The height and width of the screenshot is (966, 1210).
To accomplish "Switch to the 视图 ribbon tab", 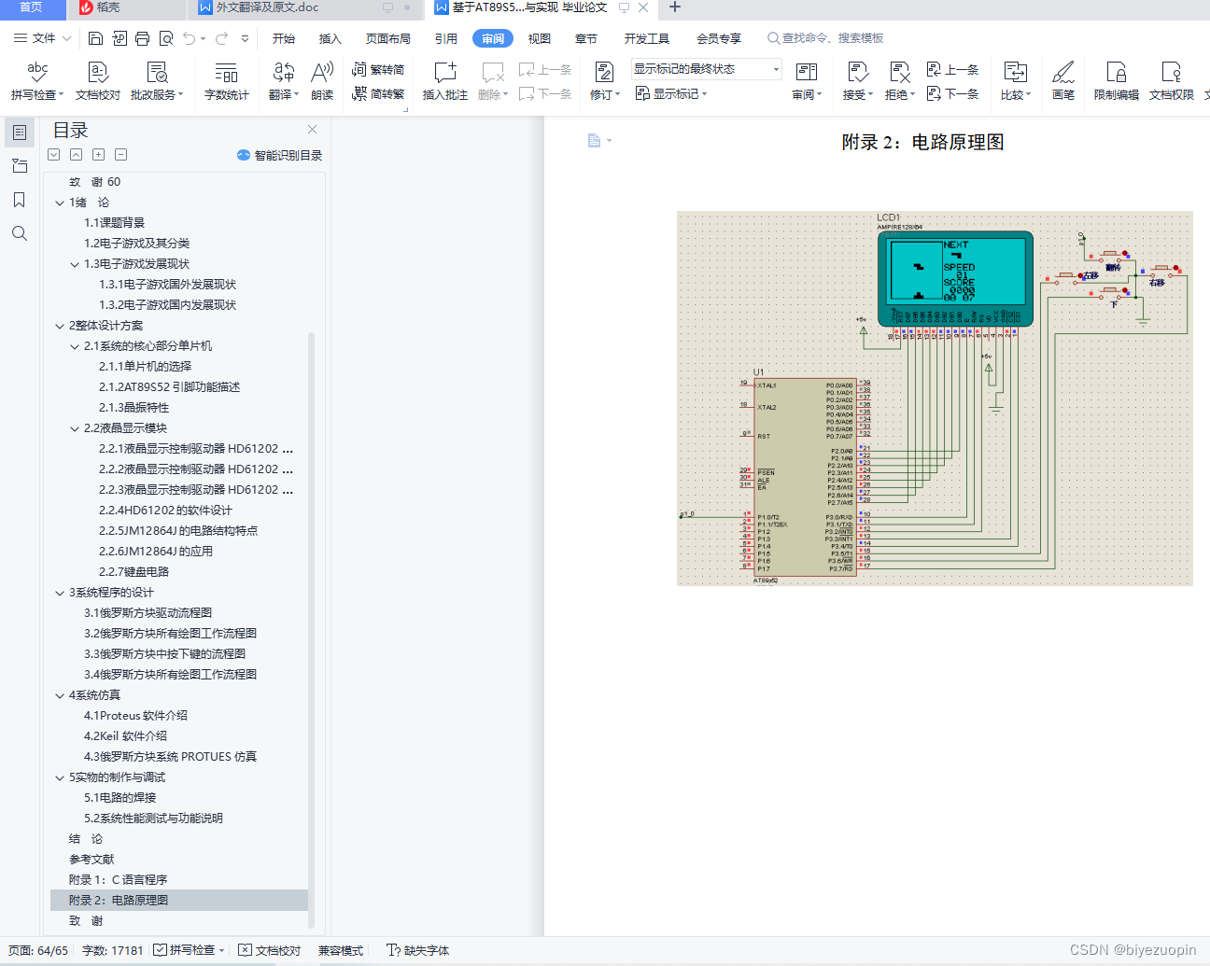I will pyautogui.click(x=540, y=38).
